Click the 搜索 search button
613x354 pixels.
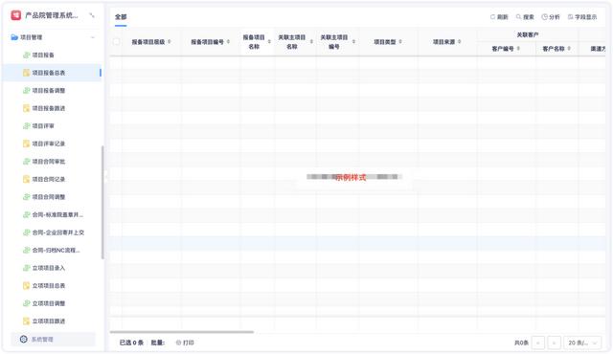click(525, 17)
